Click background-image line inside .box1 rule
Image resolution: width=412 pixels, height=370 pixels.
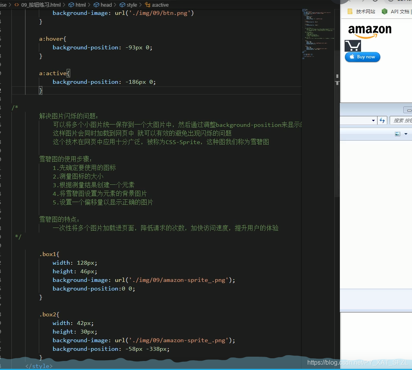pyautogui.click(x=144, y=280)
